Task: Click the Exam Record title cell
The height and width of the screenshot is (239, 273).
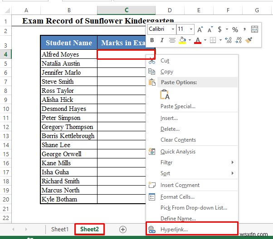Action: point(98,21)
